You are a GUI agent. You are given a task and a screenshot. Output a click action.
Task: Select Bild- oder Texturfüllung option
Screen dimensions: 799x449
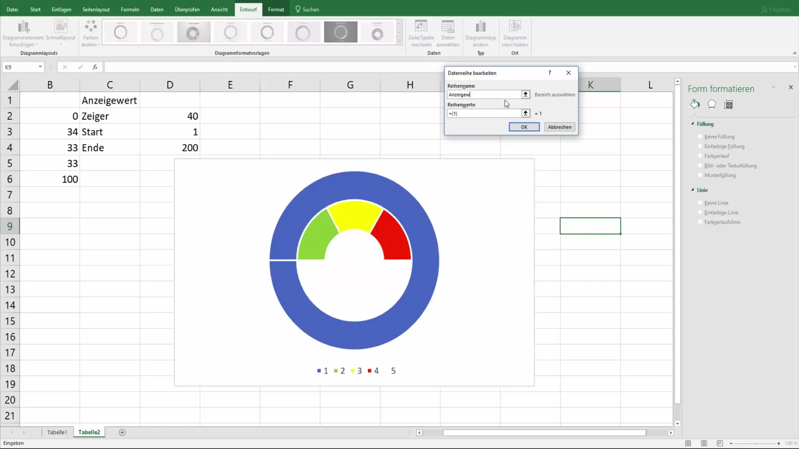click(700, 165)
